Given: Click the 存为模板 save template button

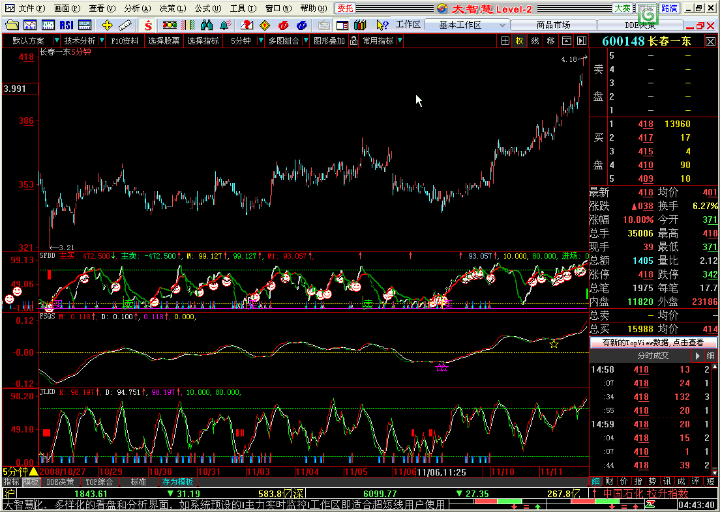Looking at the screenshot, I should pos(177,482).
